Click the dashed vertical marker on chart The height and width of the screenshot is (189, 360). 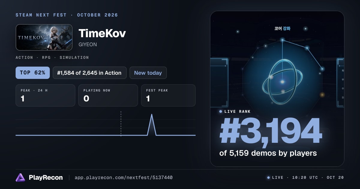(121, 124)
